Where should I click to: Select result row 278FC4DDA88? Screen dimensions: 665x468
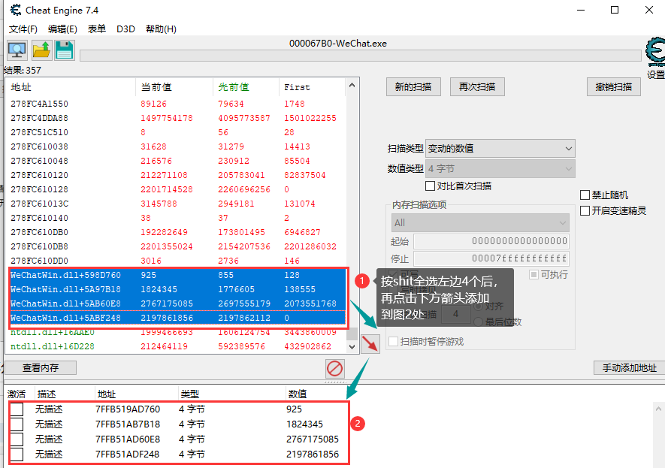coord(176,118)
